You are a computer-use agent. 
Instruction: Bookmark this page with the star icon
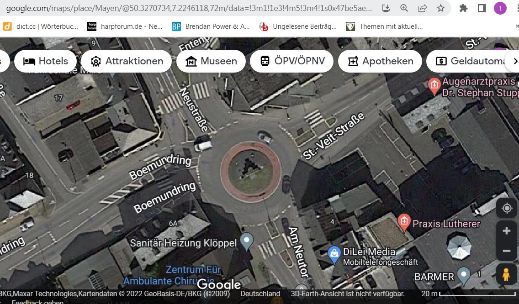[x=440, y=8]
